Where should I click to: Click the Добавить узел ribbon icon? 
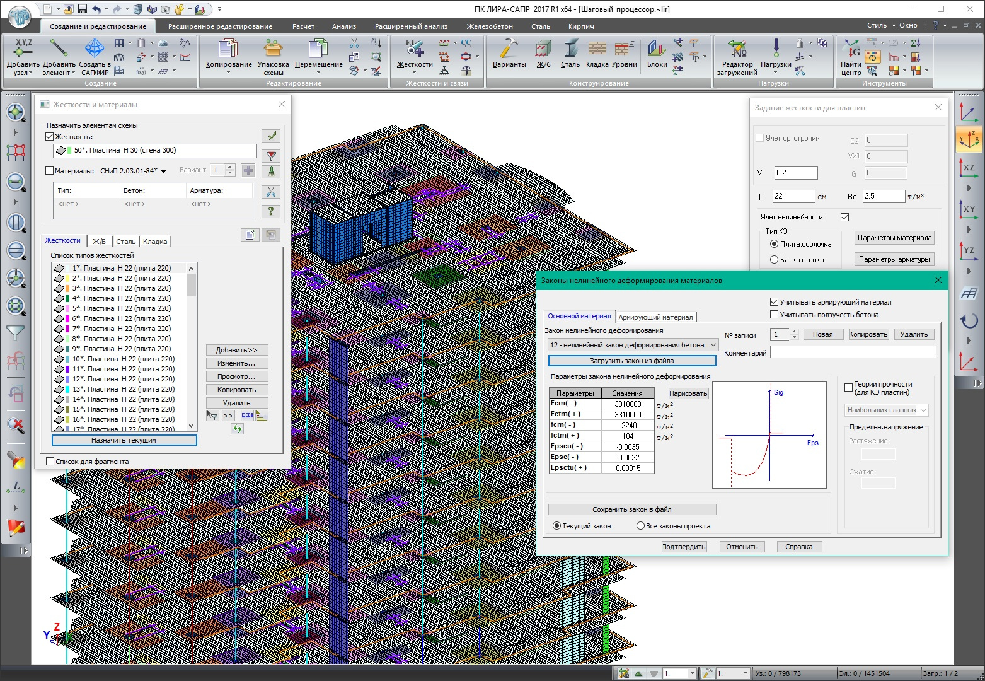tap(23, 50)
